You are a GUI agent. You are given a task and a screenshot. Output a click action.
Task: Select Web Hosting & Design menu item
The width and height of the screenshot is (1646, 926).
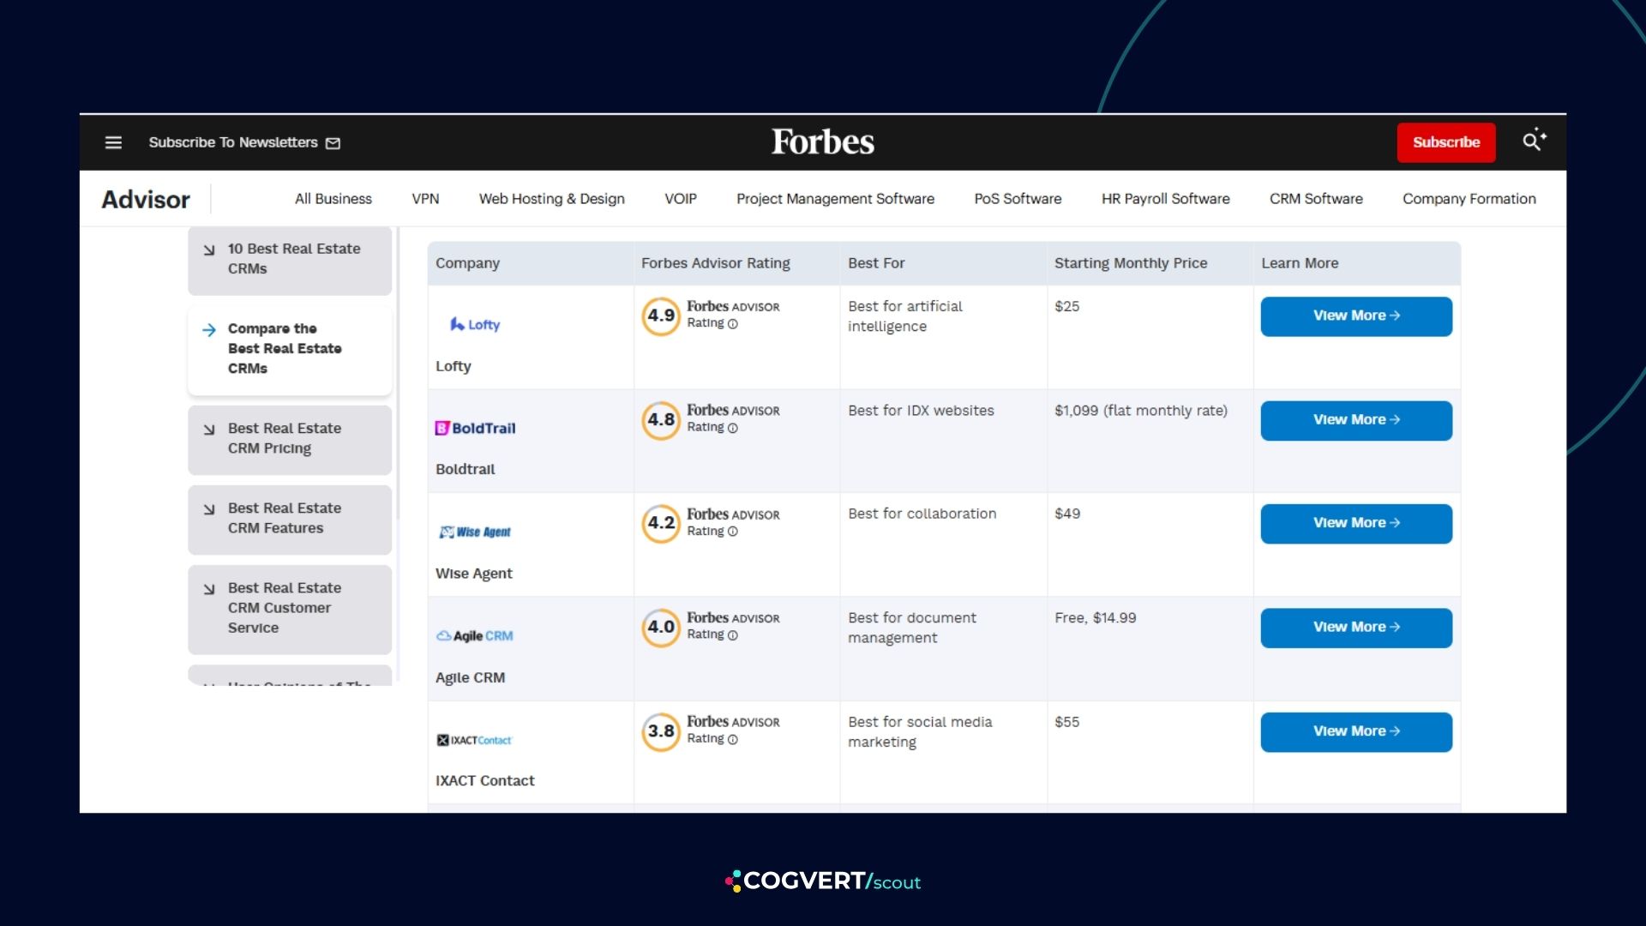click(551, 199)
